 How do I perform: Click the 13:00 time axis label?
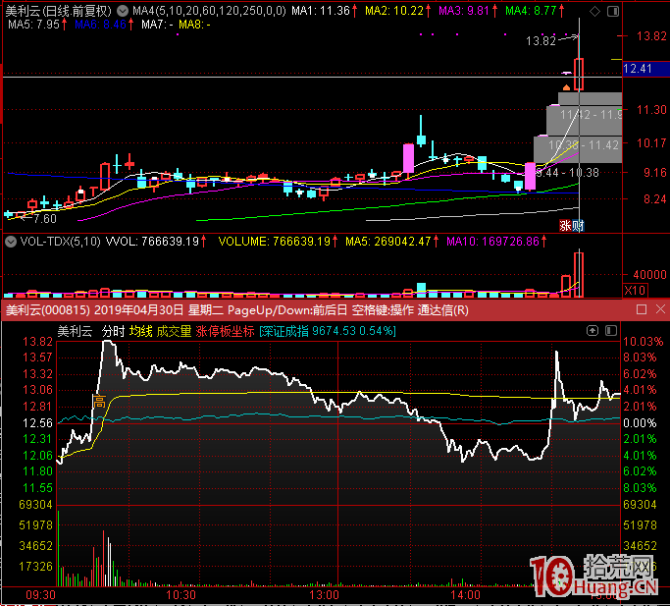(x=324, y=595)
